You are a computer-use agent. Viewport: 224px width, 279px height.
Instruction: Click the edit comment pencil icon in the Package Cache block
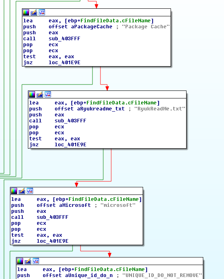pos(34,12)
